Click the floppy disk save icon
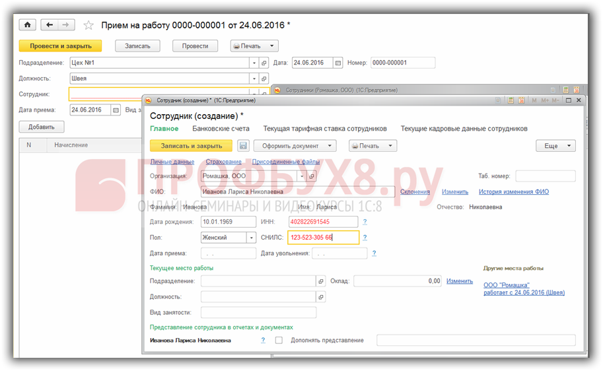603x371 pixels. click(x=243, y=146)
